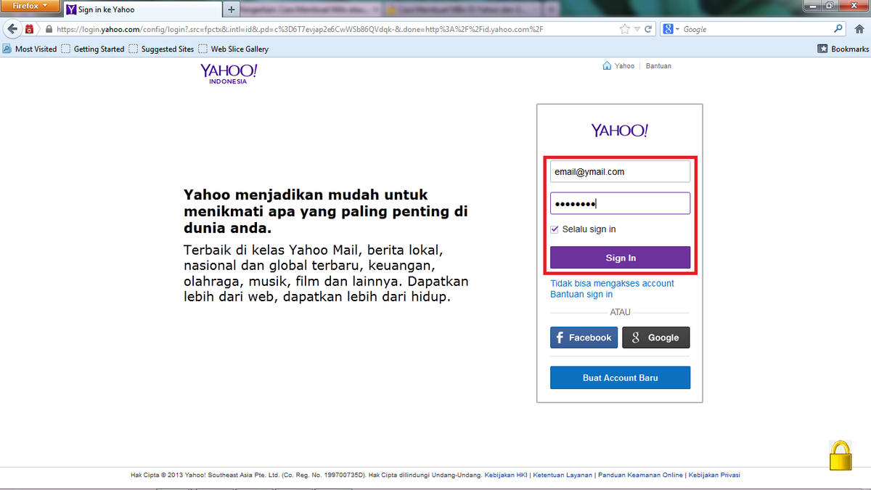Click Bantuan link at top right
The width and height of the screenshot is (871, 490).
pyautogui.click(x=658, y=65)
